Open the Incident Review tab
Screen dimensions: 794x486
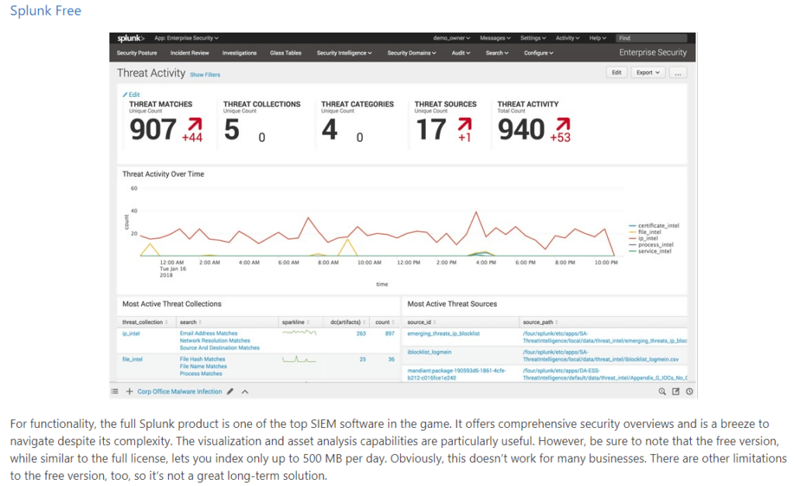[190, 53]
